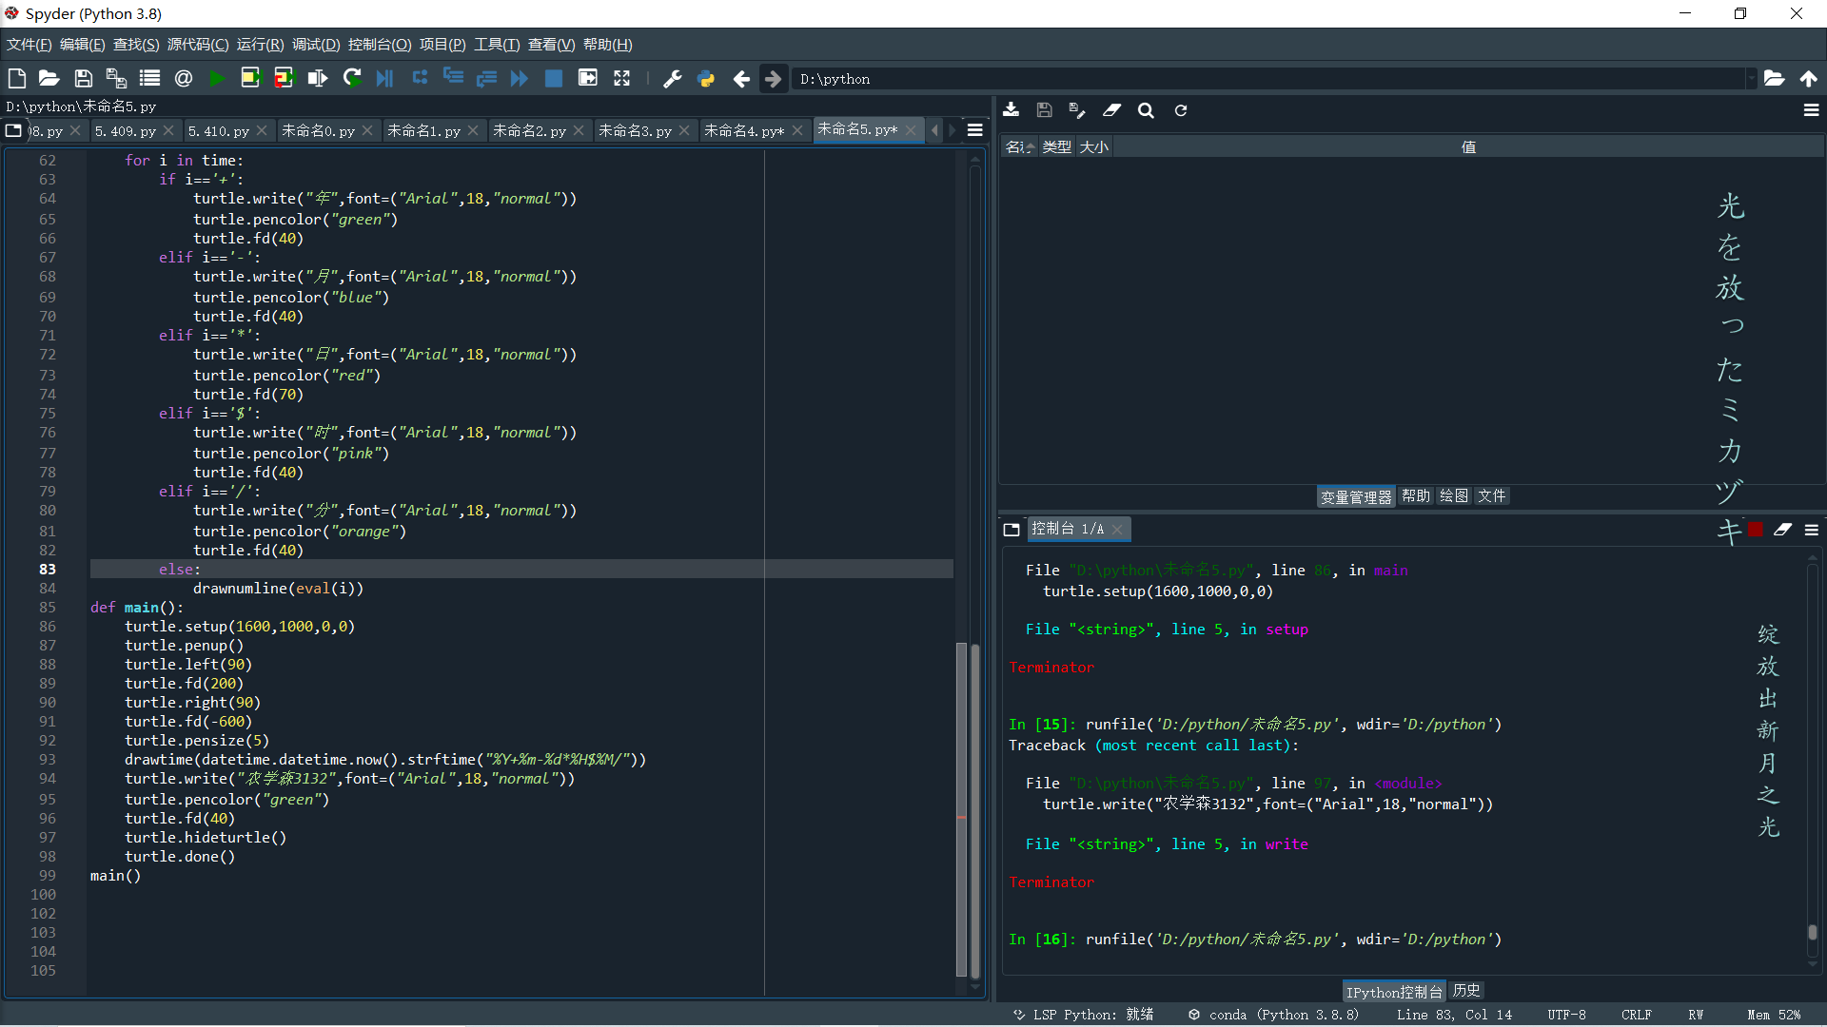Open the PYTHONPATH manager Python icon

click(x=706, y=79)
